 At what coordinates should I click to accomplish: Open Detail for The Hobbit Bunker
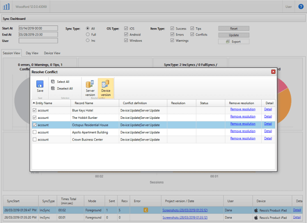tap(268, 116)
